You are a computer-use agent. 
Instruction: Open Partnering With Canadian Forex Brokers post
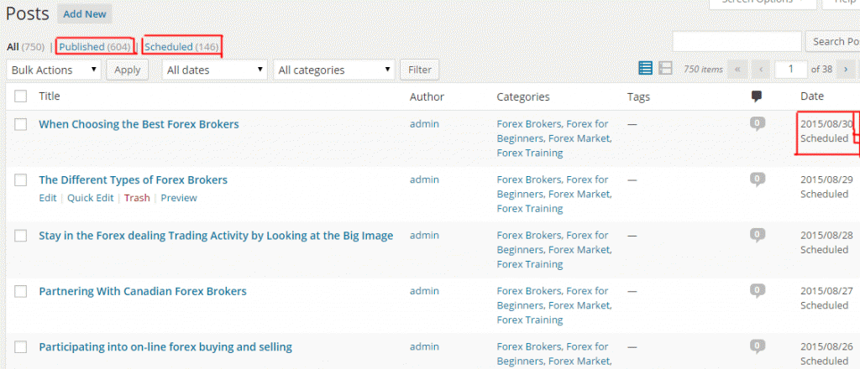coord(143,291)
